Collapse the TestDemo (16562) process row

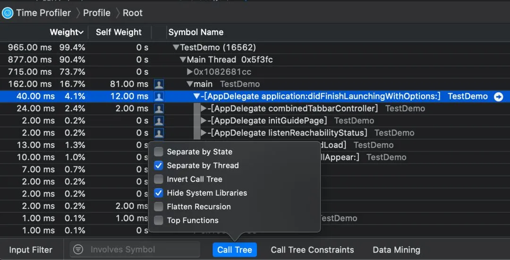pos(176,47)
